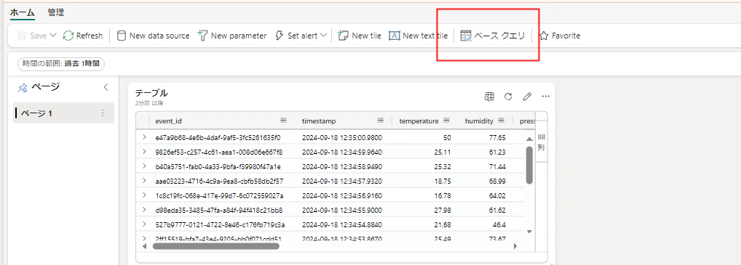This screenshot has height=265, width=741.
Task: Click the scroll right arrow in table
Action: coord(515,245)
